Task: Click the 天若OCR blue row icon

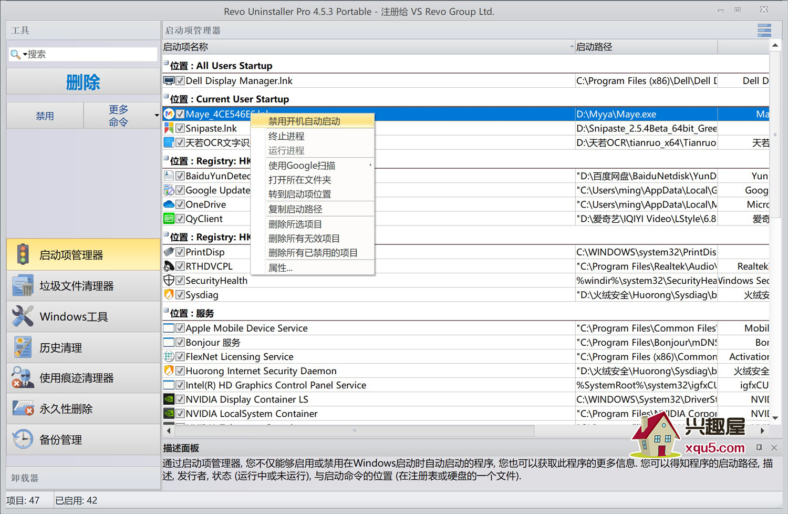Action: (169, 142)
